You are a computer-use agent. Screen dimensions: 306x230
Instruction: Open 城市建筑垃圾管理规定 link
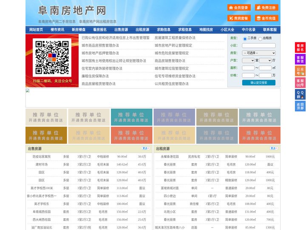(x=172, y=69)
